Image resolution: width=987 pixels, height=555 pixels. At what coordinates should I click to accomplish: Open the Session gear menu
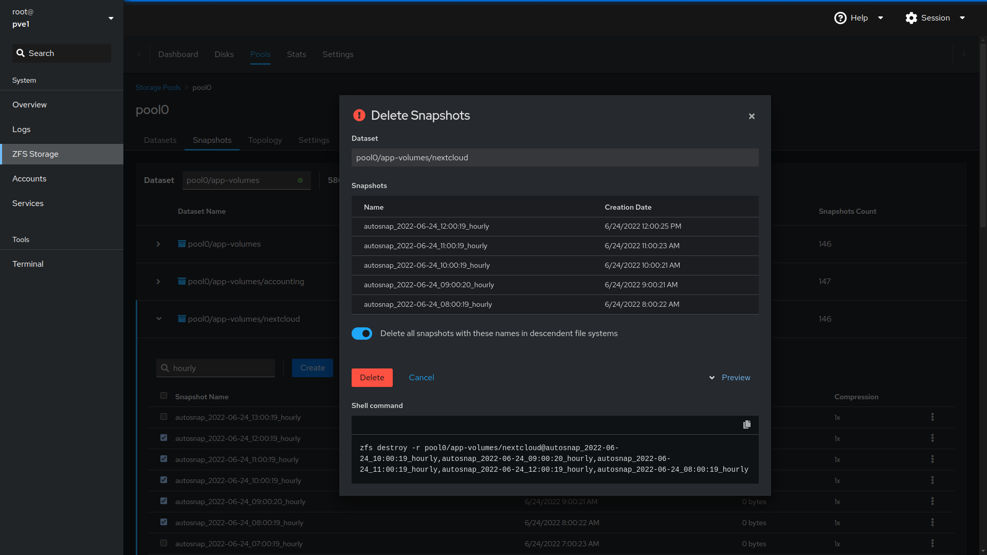(x=935, y=18)
